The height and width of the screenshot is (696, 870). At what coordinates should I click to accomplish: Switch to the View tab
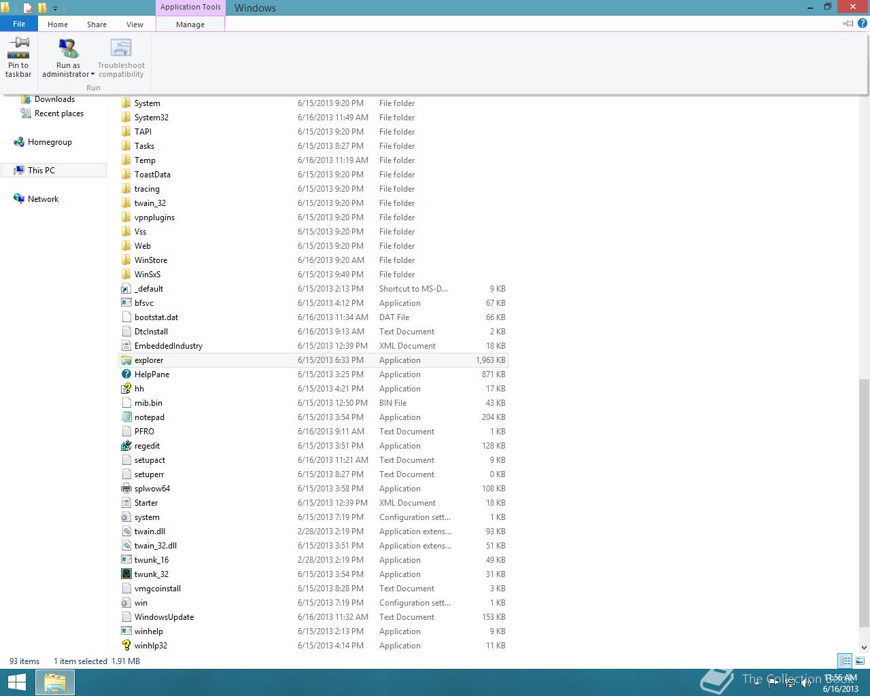[135, 24]
